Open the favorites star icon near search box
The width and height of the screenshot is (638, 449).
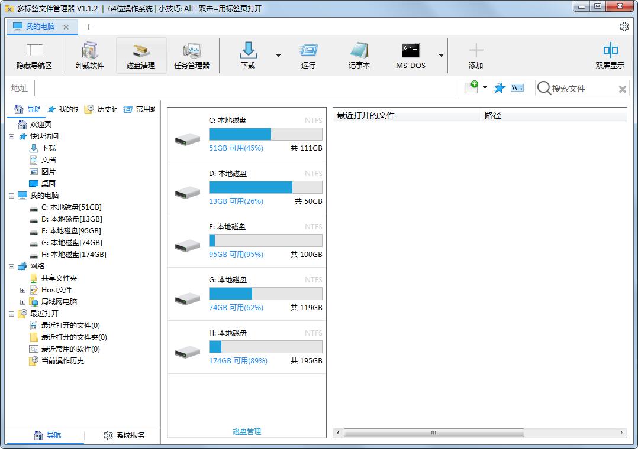(x=500, y=88)
